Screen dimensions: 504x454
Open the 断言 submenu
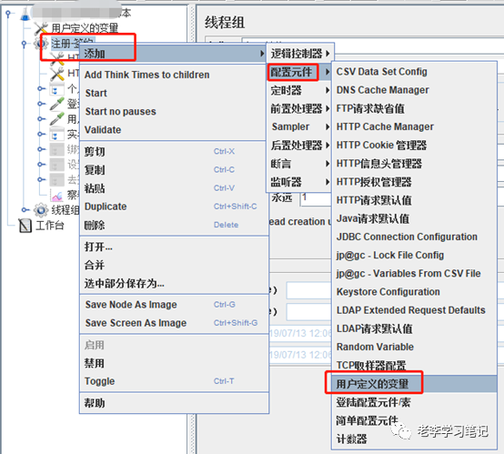299,164
